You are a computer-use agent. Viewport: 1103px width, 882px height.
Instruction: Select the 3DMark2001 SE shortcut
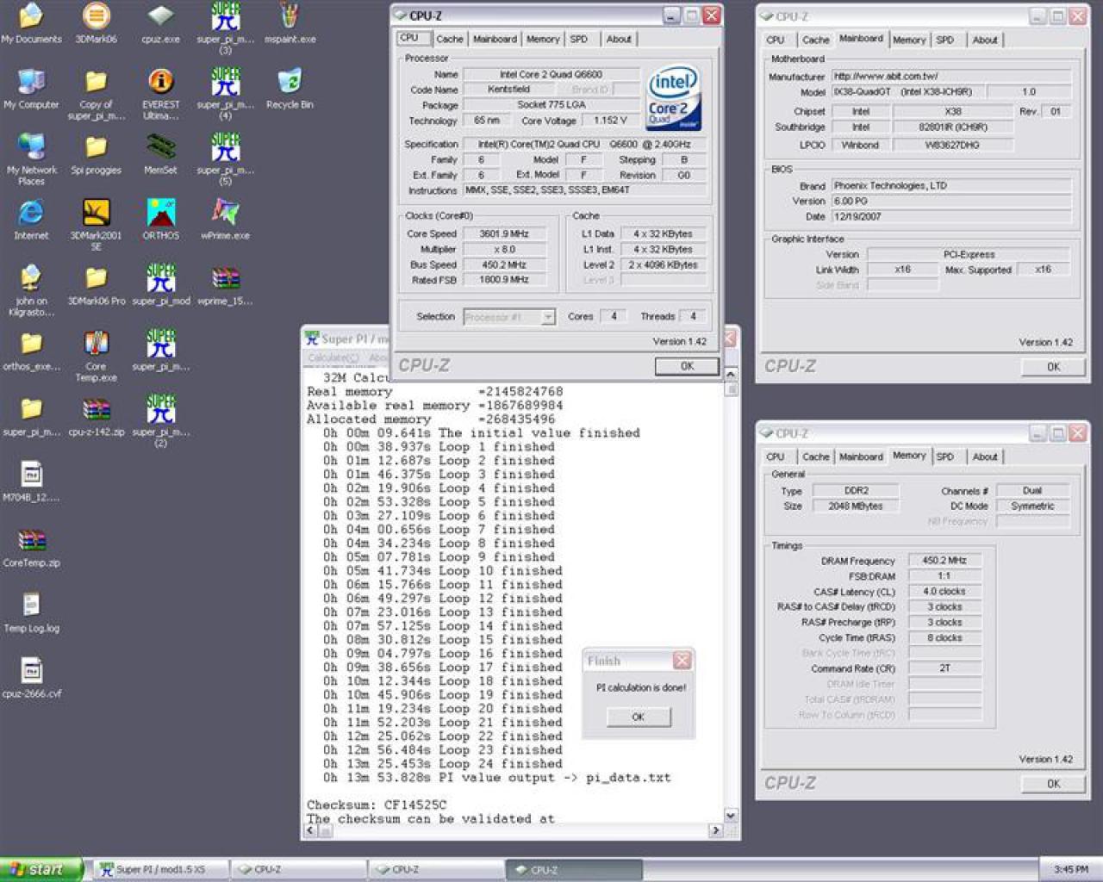(x=96, y=224)
